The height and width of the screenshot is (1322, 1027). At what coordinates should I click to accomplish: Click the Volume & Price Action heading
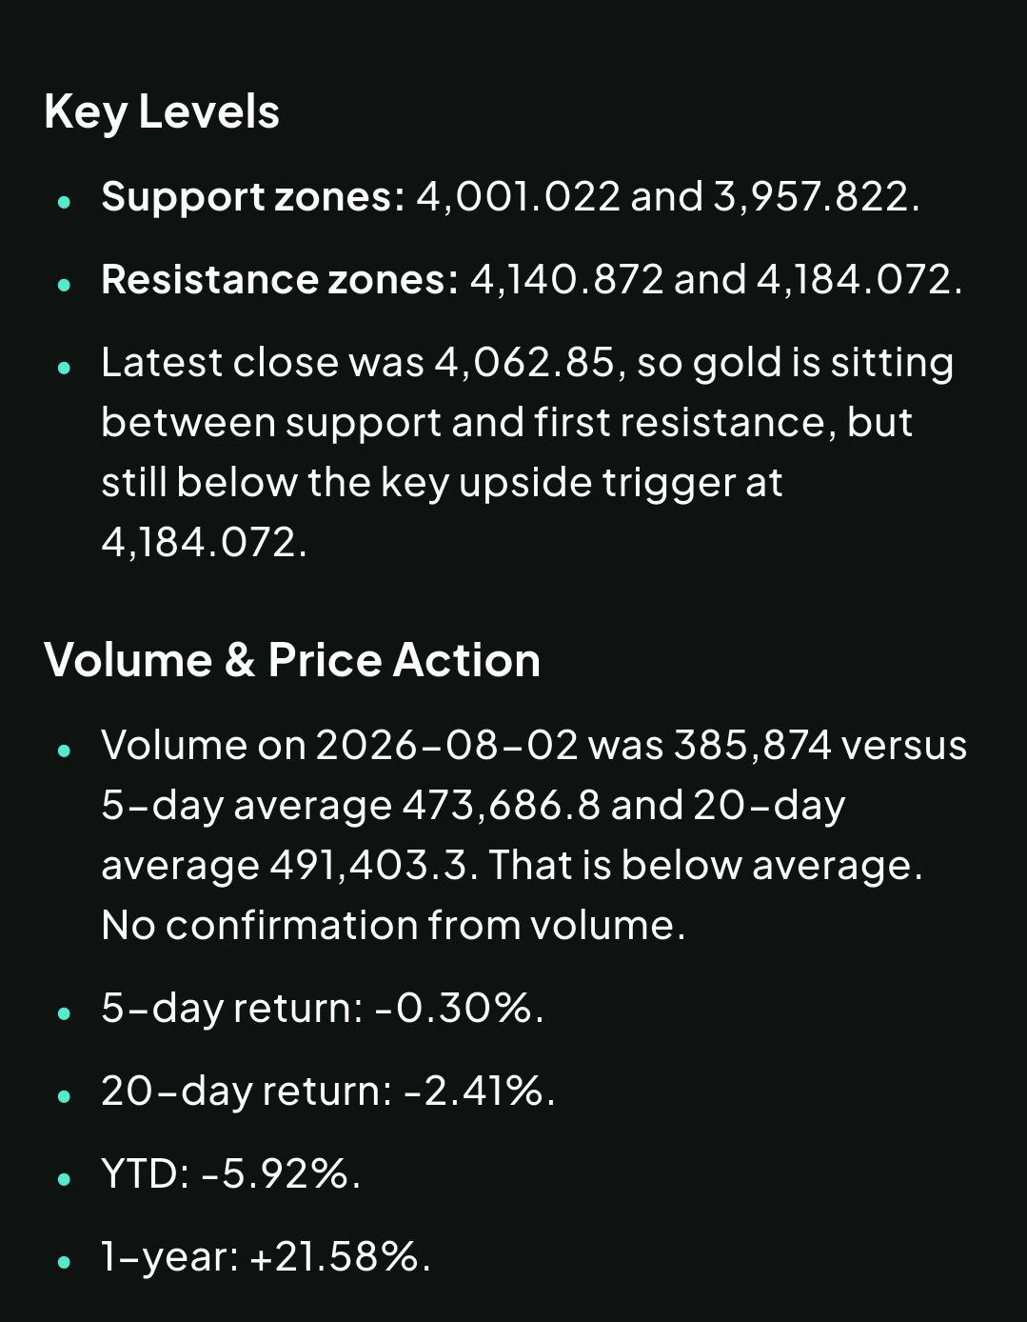click(x=292, y=660)
